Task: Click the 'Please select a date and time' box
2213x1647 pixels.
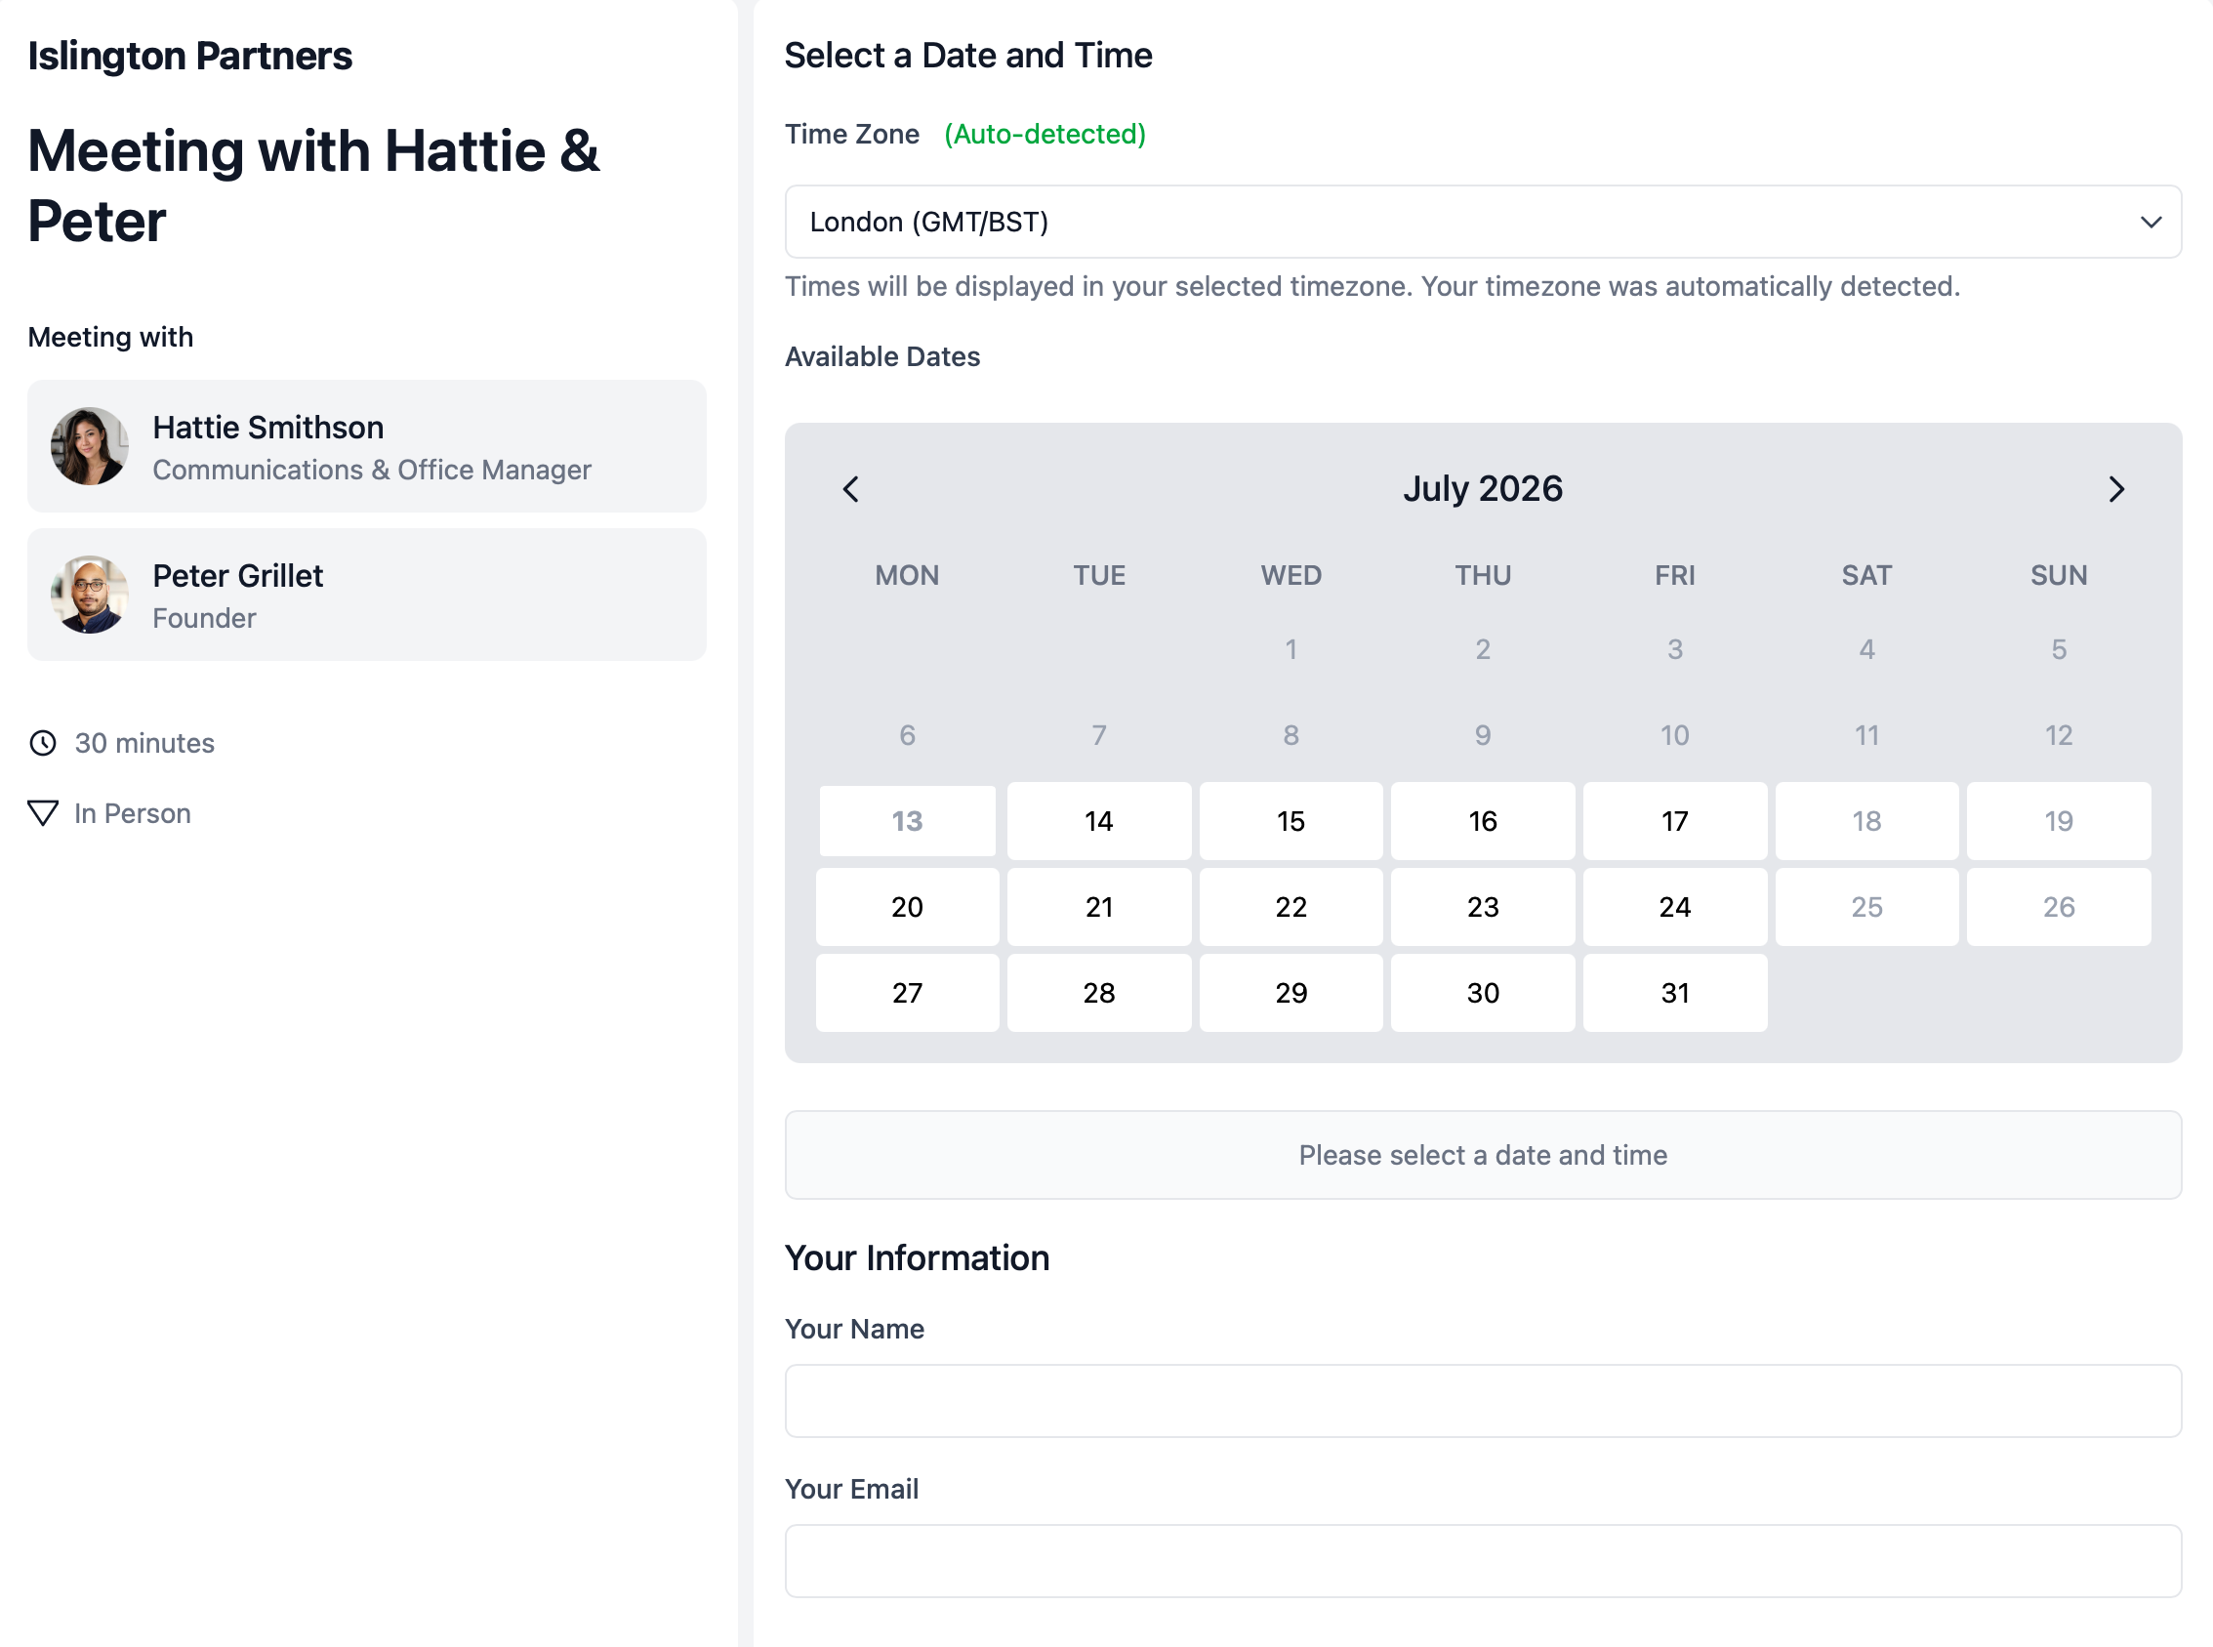Action: (1482, 1155)
